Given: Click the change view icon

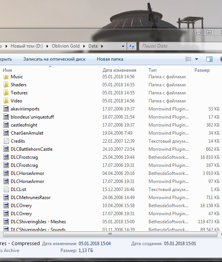Looking at the screenshot, I should point(188,59).
